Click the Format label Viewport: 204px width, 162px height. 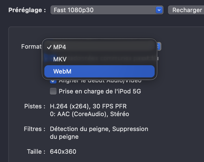pos(31,46)
